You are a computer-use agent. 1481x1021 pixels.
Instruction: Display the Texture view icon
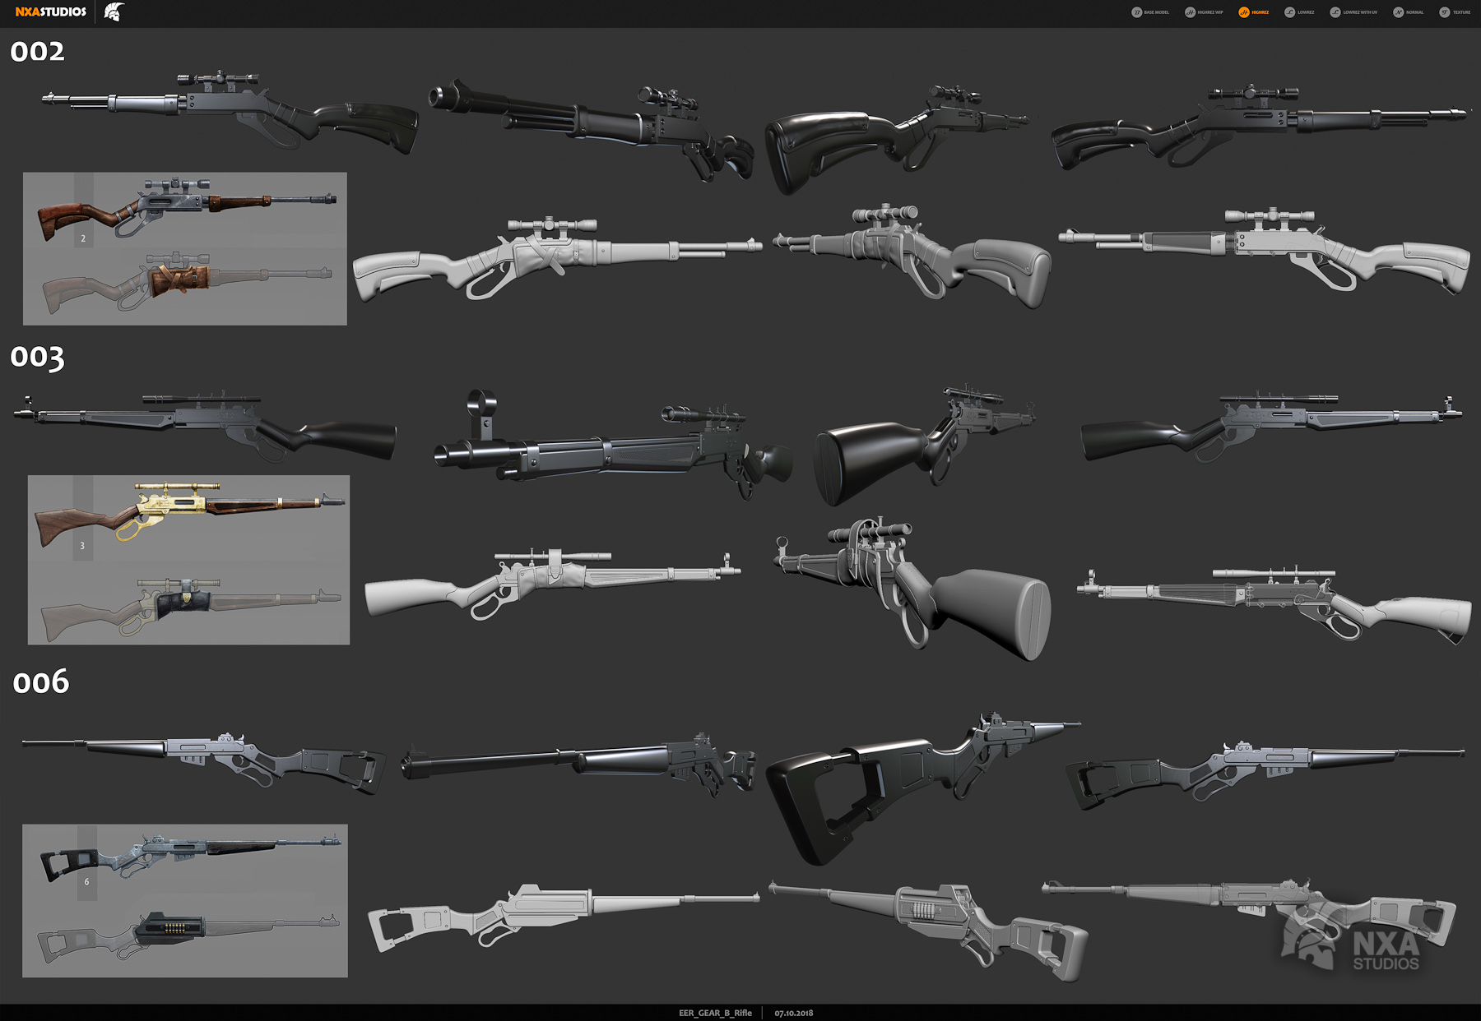pyautogui.click(x=1444, y=12)
